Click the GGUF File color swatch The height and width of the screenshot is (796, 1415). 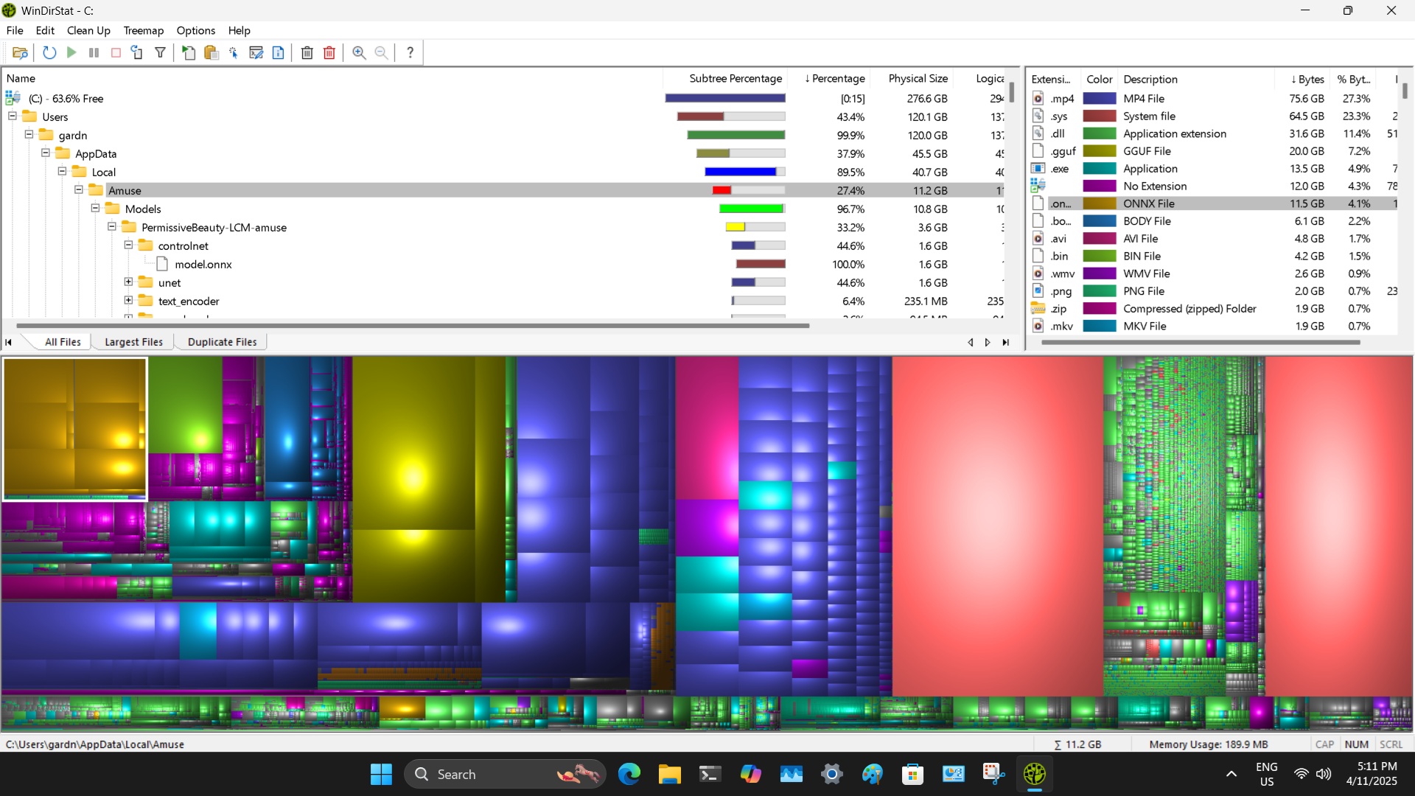pos(1099,151)
